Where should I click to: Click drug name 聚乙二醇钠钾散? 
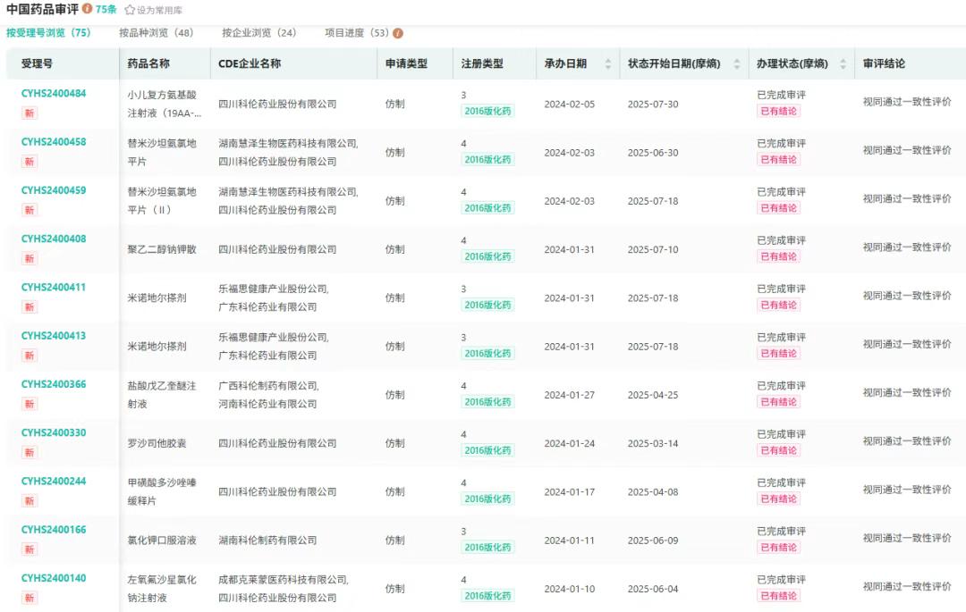pos(157,249)
